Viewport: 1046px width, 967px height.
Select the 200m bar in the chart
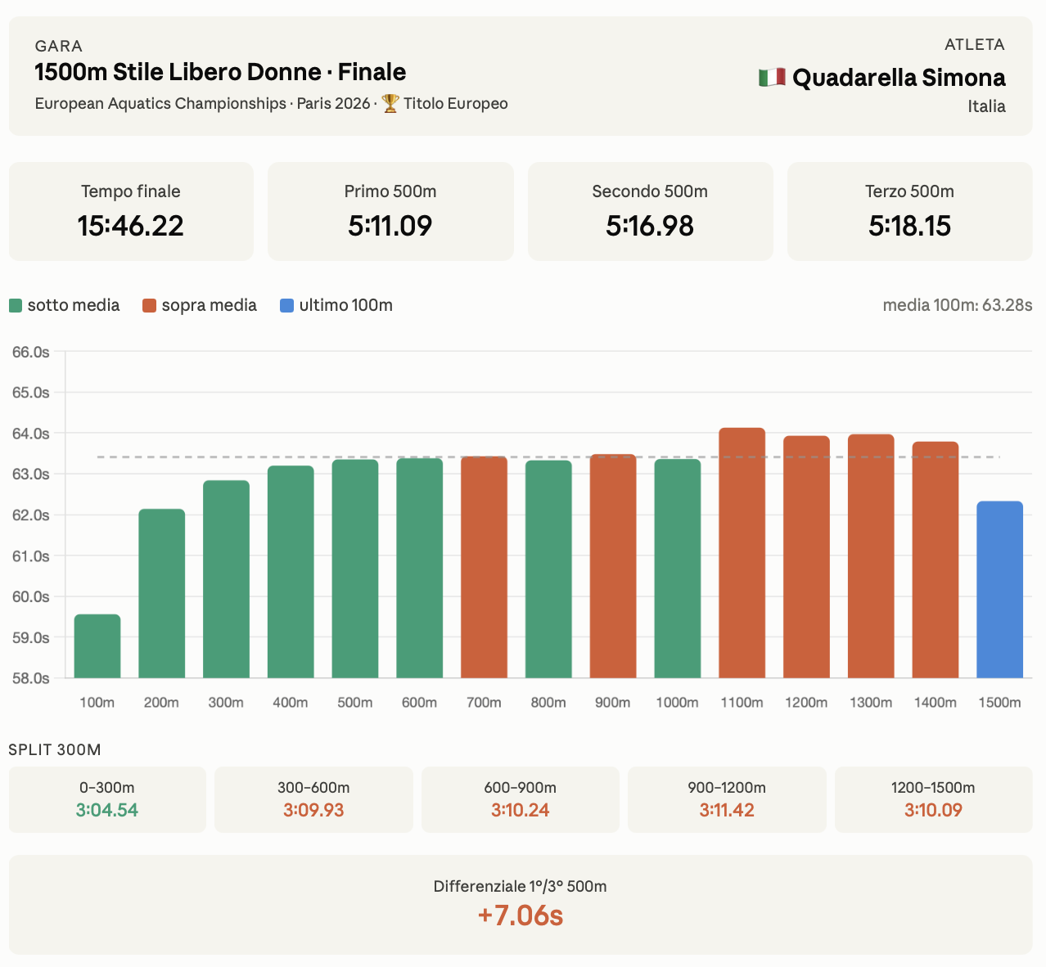coord(161,593)
